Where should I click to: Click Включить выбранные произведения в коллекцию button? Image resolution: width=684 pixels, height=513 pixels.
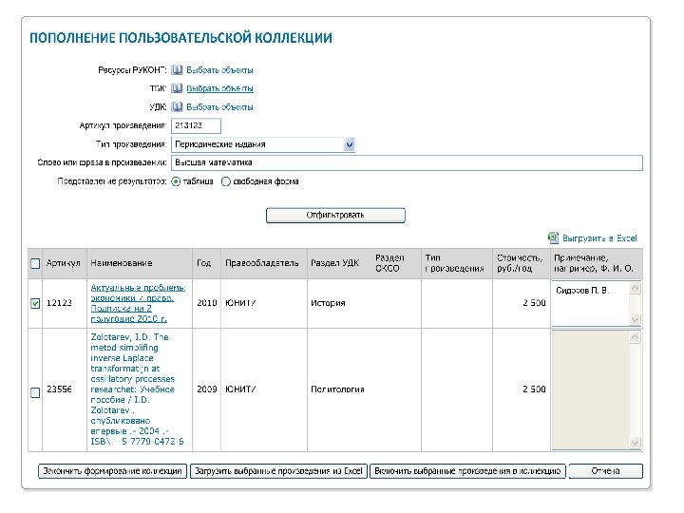[467, 471]
